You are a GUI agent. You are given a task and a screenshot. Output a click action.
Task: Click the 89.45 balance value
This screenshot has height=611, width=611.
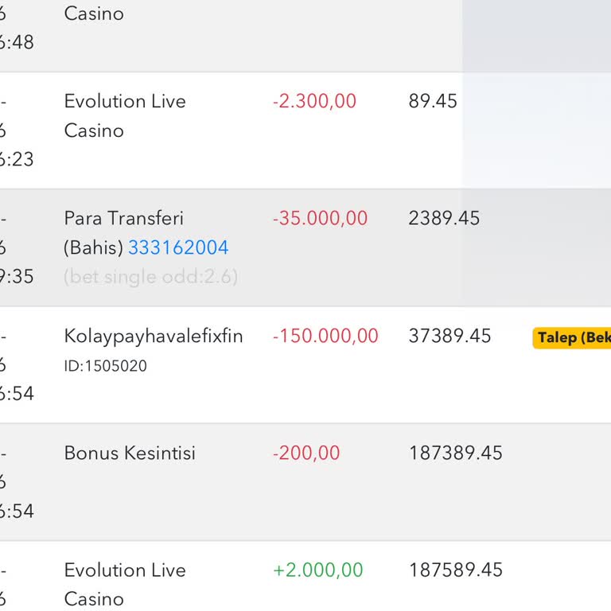click(x=433, y=101)
